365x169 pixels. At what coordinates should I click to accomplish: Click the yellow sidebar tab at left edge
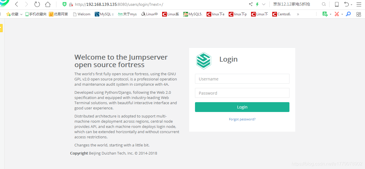[x=1, y=28]
